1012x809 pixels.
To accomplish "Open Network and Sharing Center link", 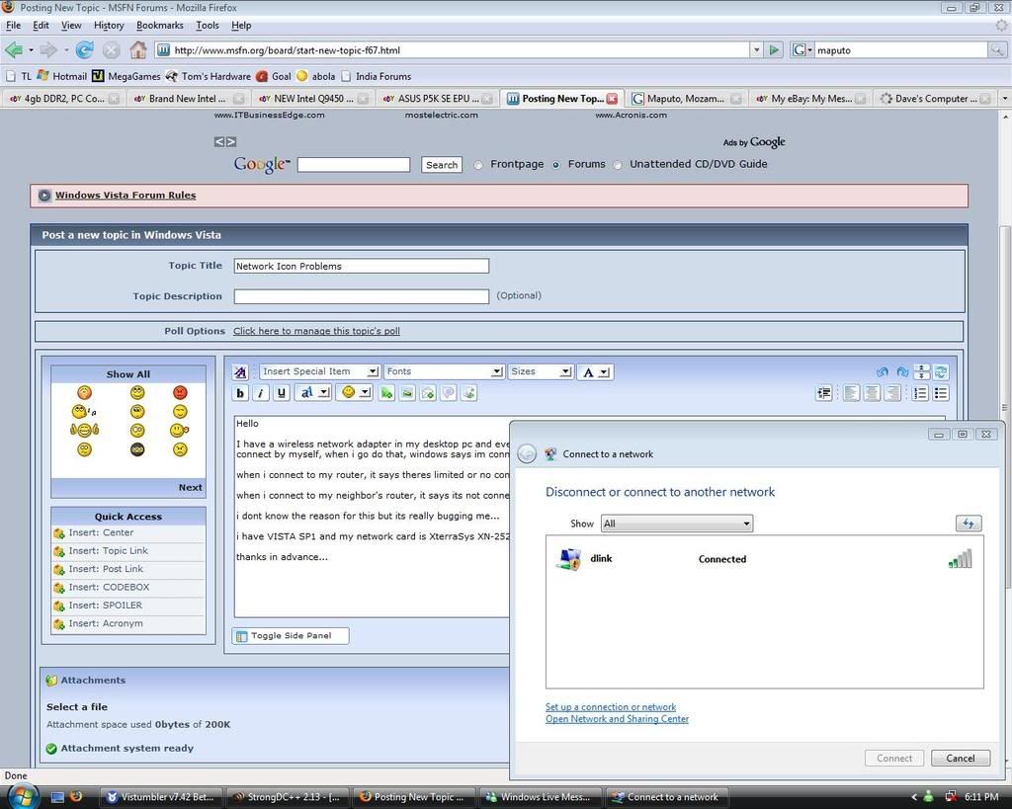I will [x=617, y=719].
